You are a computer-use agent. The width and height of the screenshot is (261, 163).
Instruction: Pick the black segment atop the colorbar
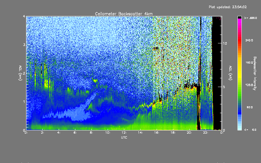(239, 17)
